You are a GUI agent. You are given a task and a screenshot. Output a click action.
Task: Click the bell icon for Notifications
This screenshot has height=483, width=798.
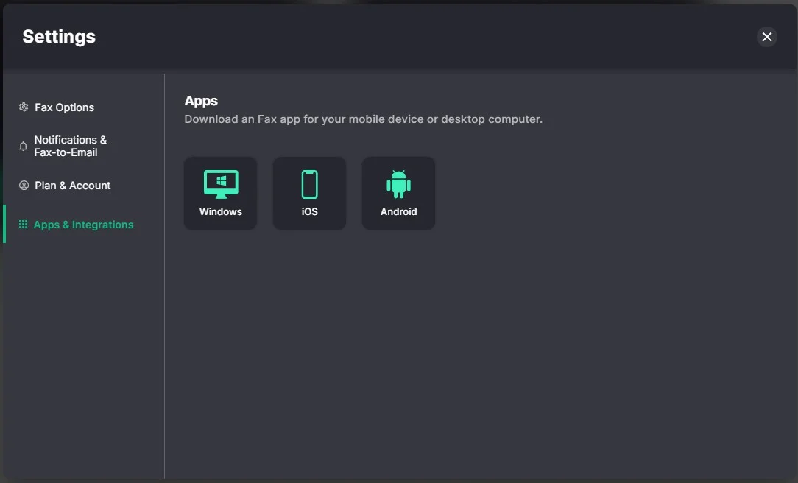tap(24, 147)
